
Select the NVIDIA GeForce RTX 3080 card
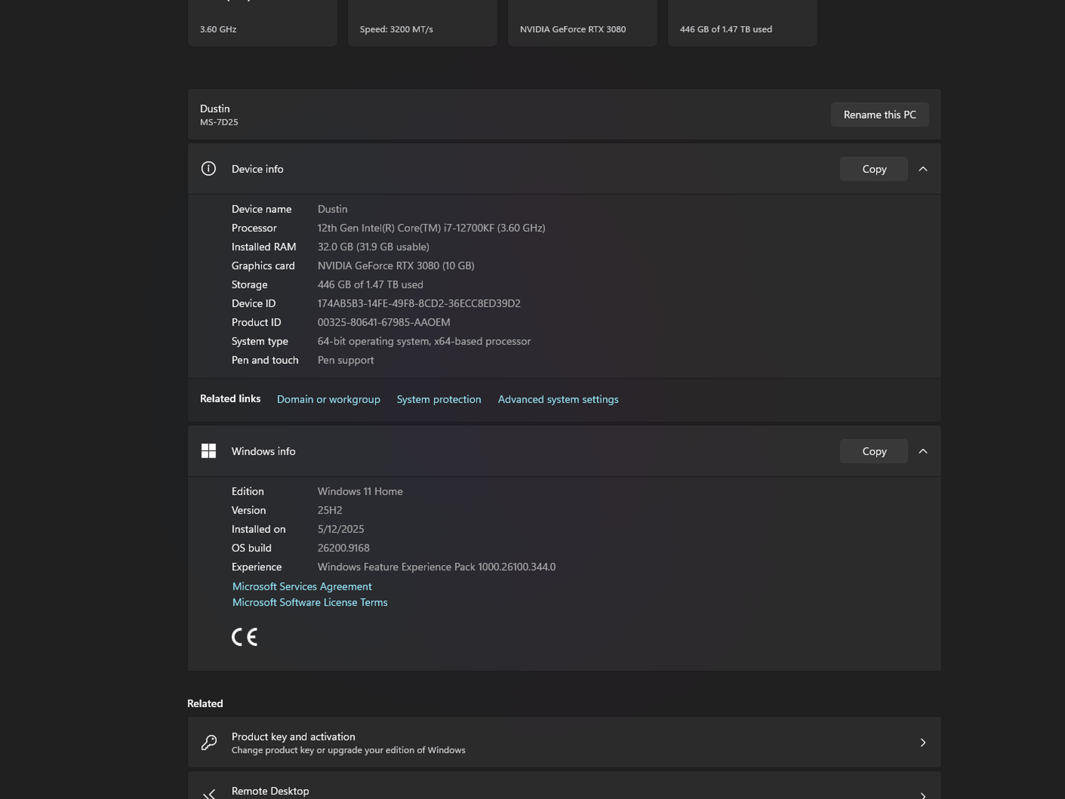[x=582, y=23]
